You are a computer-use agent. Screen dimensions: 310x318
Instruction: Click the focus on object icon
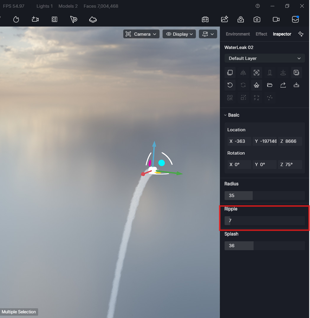tap(257, 73)
